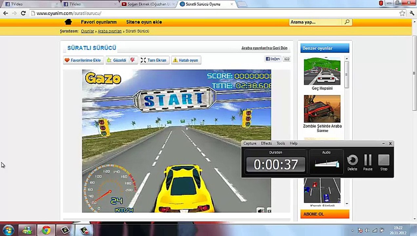Go forward with browser forward arrow
417x236 pixels.
coord(14,13)
